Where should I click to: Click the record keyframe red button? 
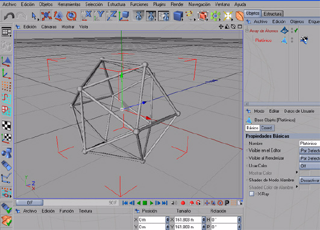click(183, 203)
